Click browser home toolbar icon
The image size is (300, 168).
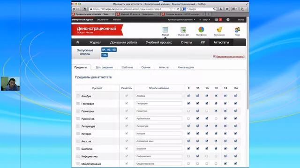(x=227, y=9)
